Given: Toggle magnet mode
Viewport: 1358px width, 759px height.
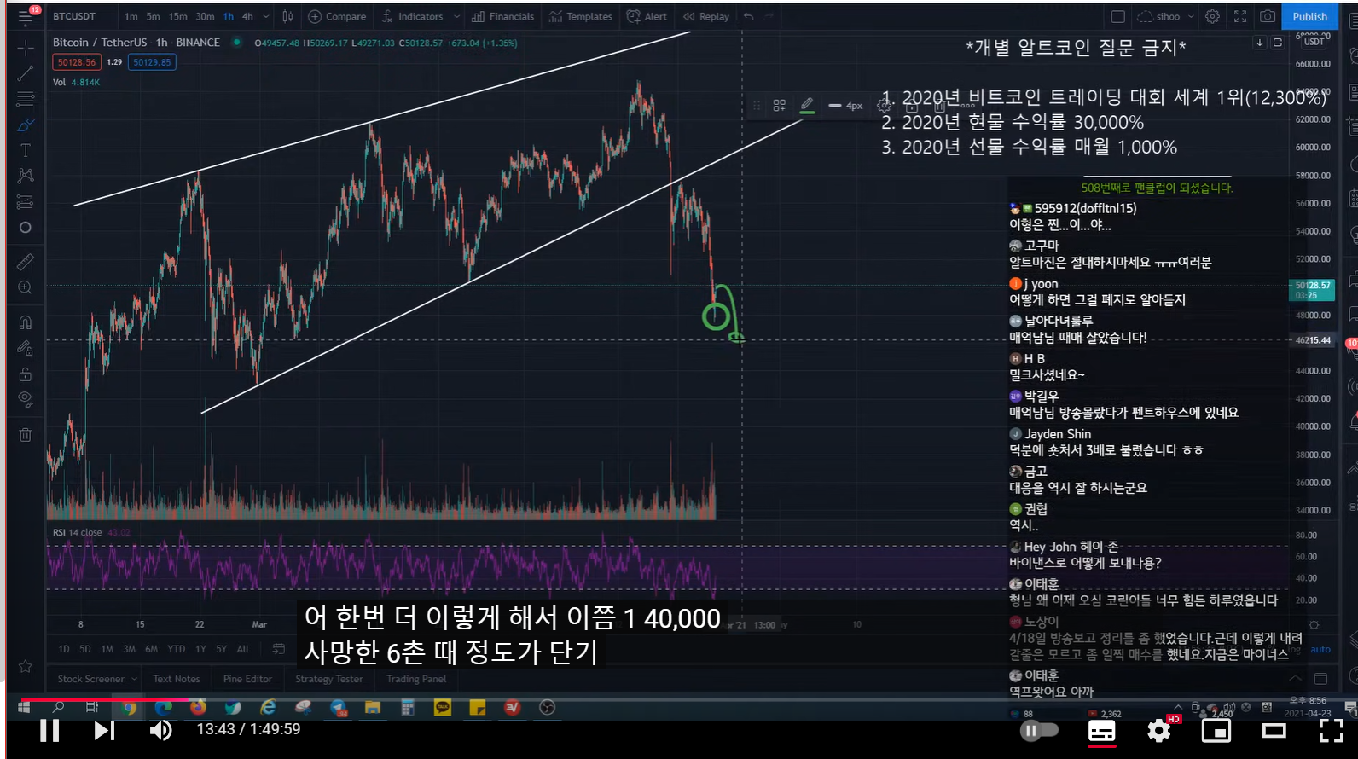Looking at the screenshot, I should coord(26,322).
